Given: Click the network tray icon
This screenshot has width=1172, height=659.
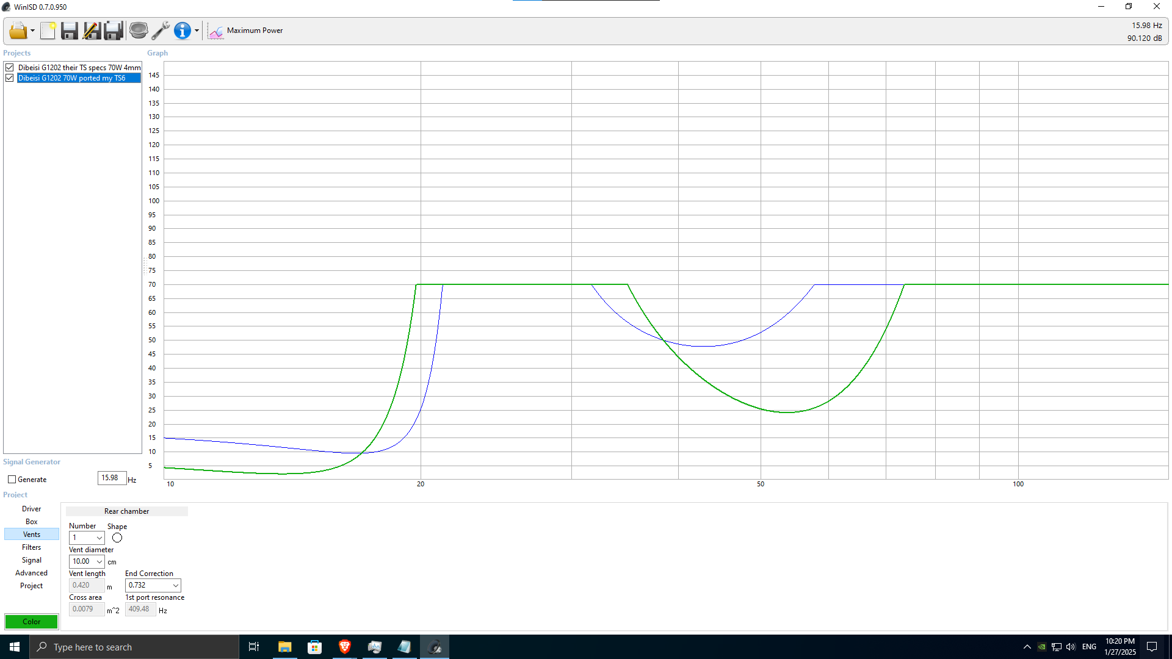Looking at the screenshot, I should 1057,647.
